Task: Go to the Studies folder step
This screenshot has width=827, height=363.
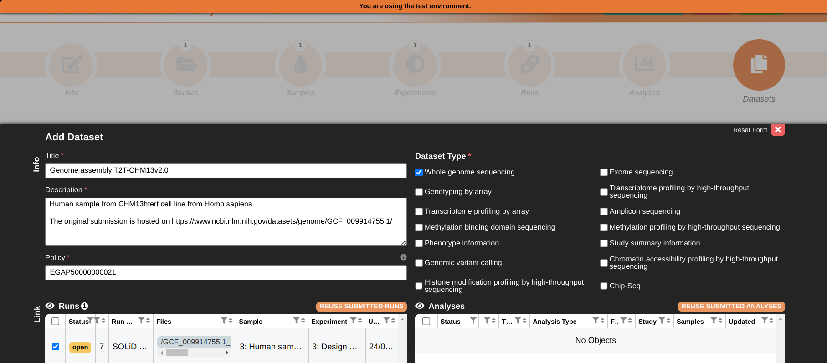Action: [x=186, y=65]
